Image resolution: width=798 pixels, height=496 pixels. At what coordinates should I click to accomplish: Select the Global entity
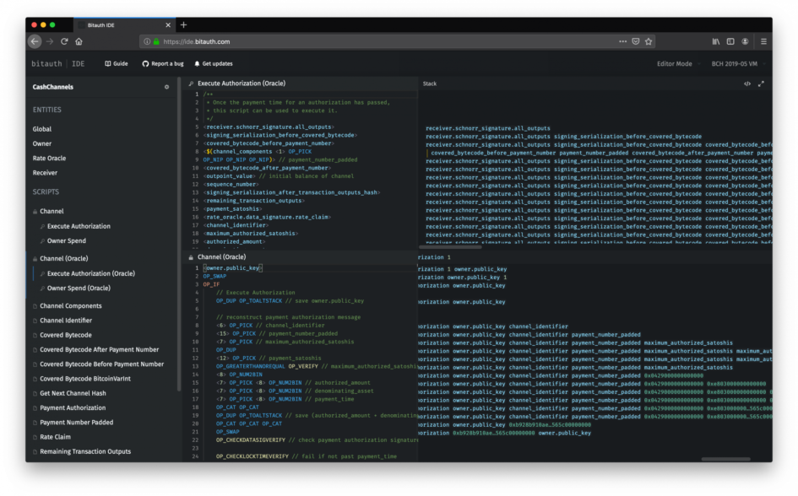(x=41, y=129)
